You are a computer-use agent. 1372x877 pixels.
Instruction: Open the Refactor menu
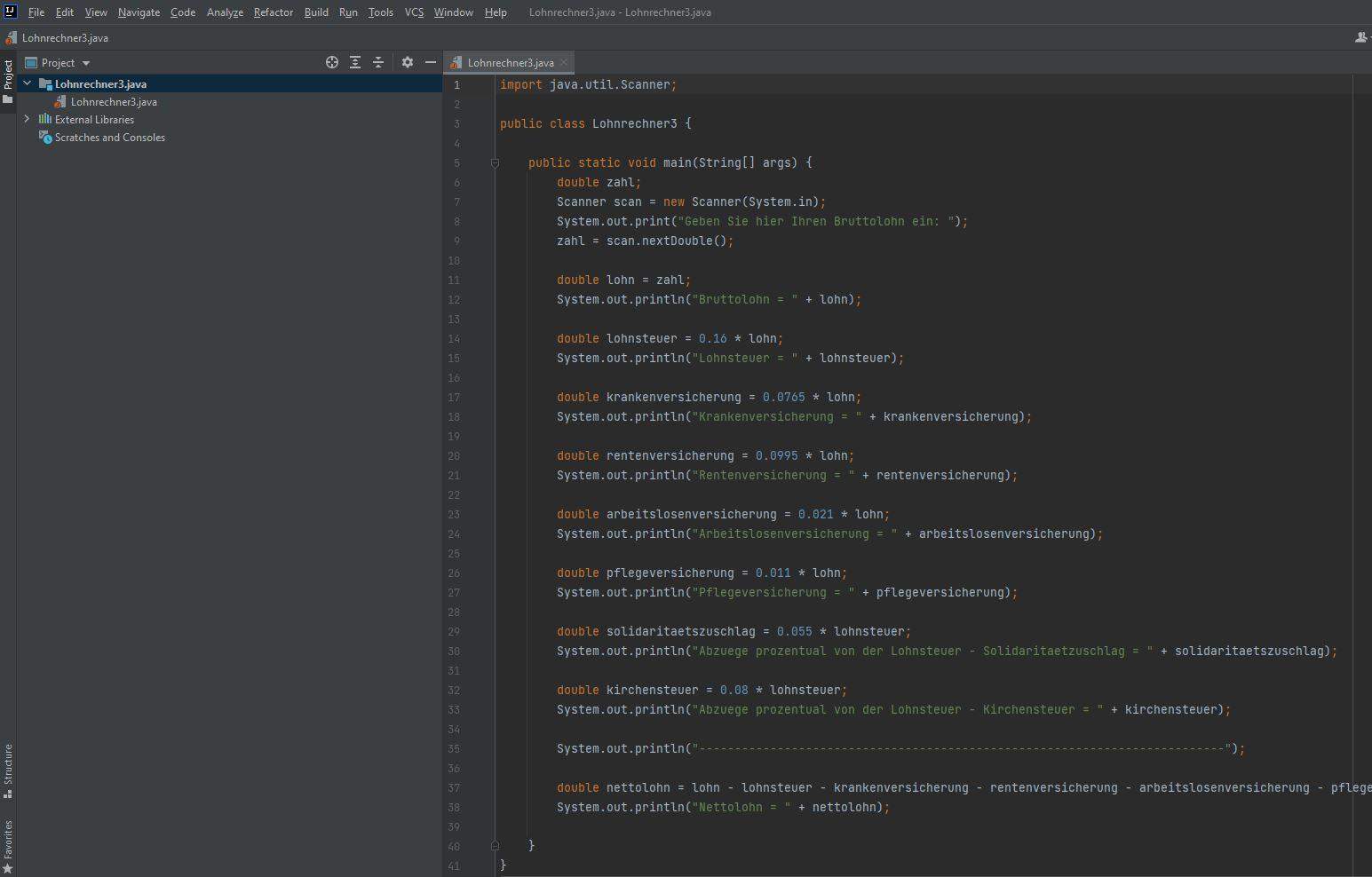point(273,12)
